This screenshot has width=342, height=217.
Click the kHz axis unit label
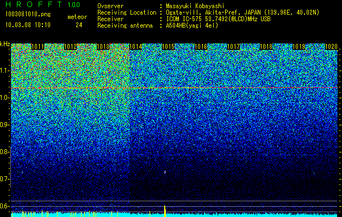tap(5, 44)
